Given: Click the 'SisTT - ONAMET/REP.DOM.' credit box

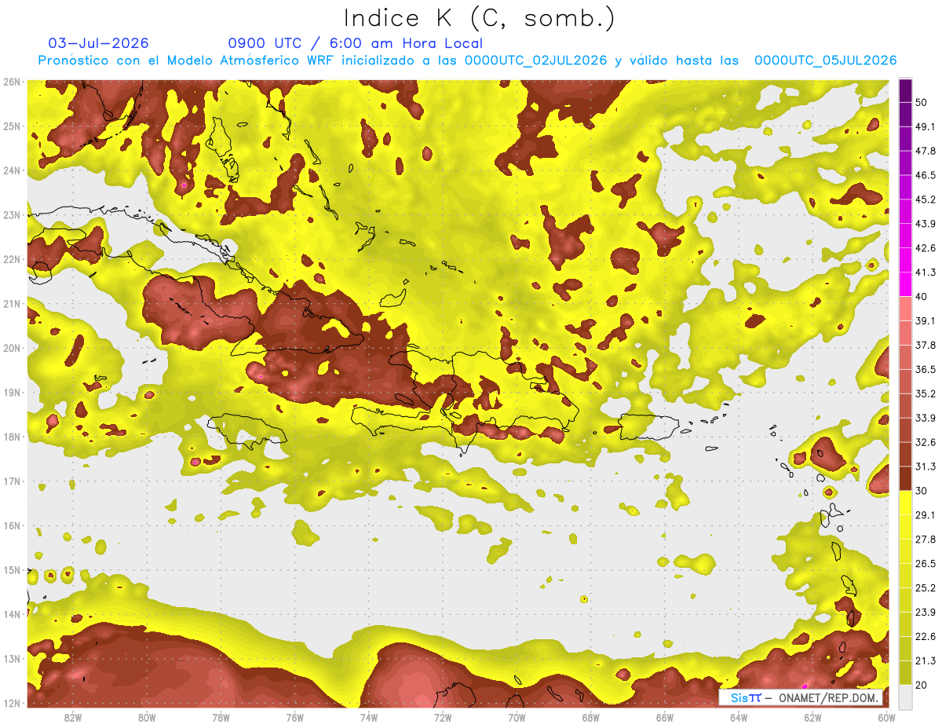Looking at the screenshot, I should pyautogui.click(x=801, y=697).
